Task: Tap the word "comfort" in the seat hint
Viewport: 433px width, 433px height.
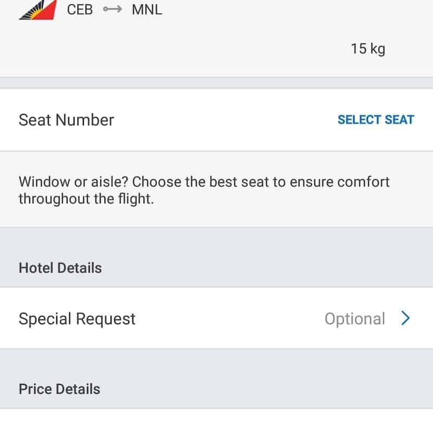Action: pyautogui.click(x=363, y=182)
